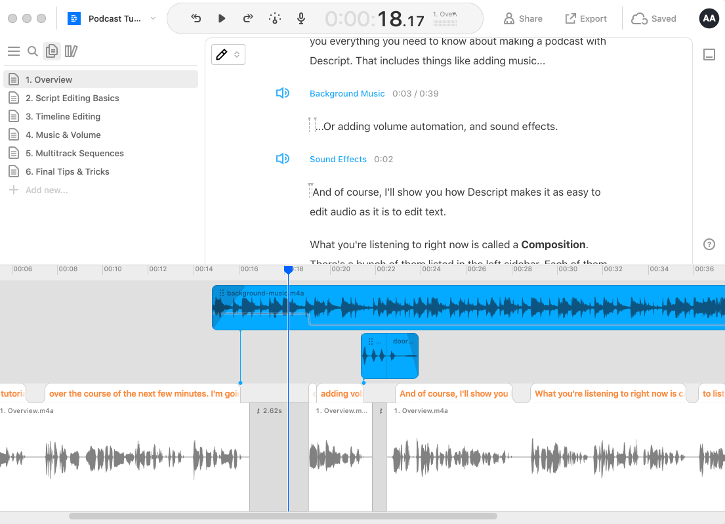This screenshot has height=524, width=725.
Task: Search the project with magnifier icon
Action: (x=32, y=51)
